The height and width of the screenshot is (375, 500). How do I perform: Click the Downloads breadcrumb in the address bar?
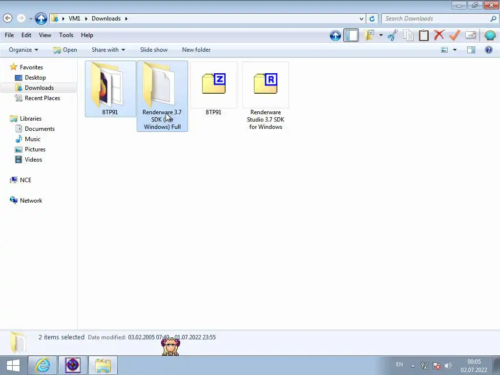pos(106,19)
